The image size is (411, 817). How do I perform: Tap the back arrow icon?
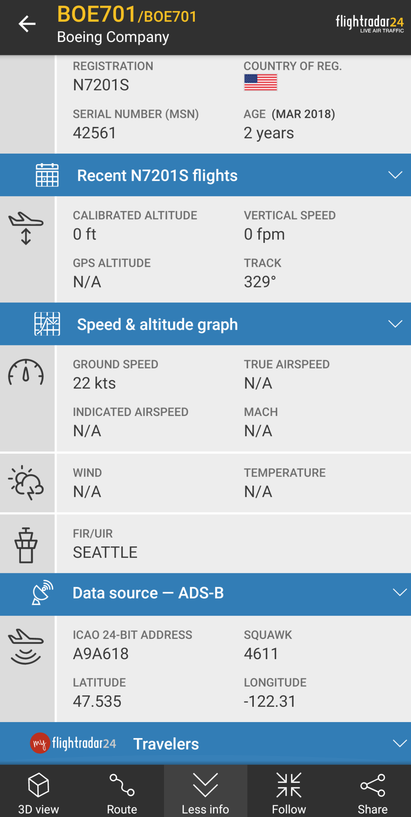pos(27,24)
